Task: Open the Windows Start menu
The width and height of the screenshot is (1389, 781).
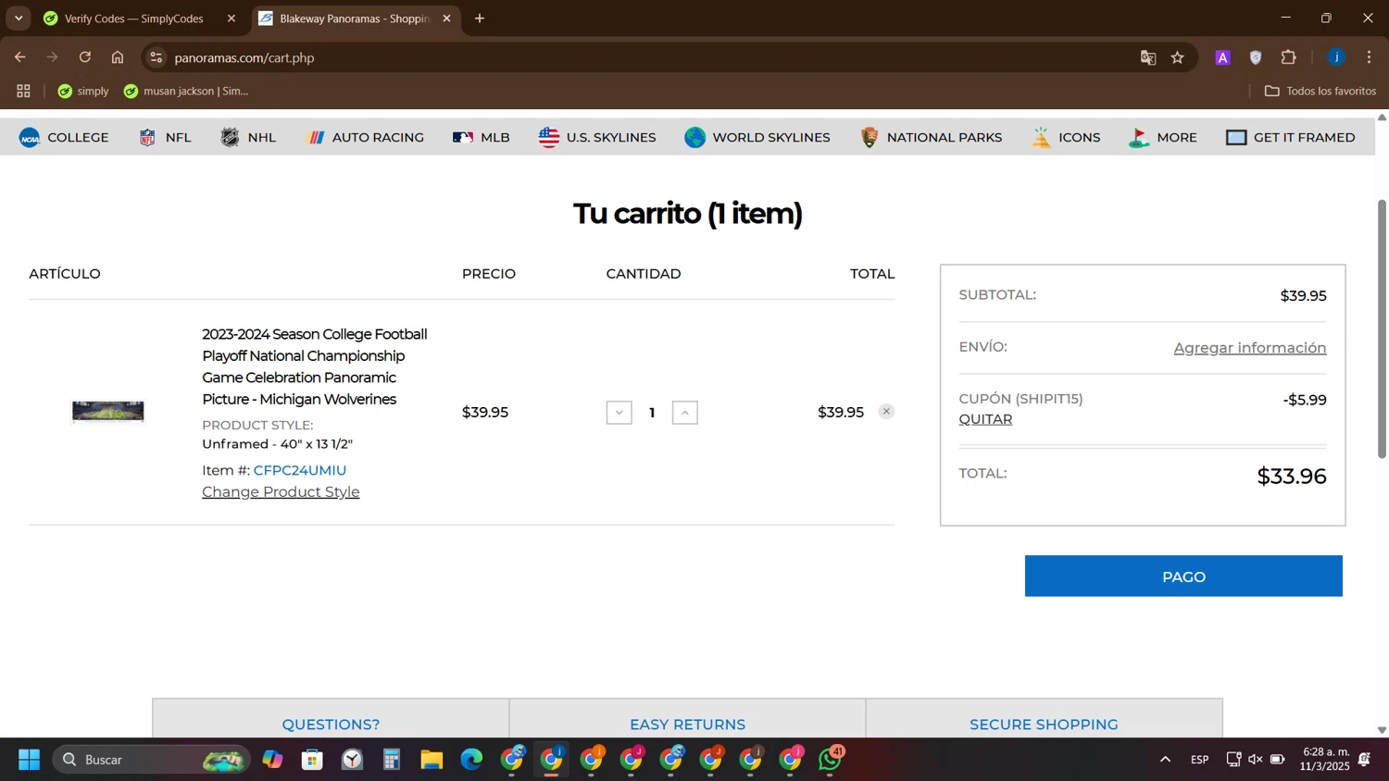Action: coord(29,760)
